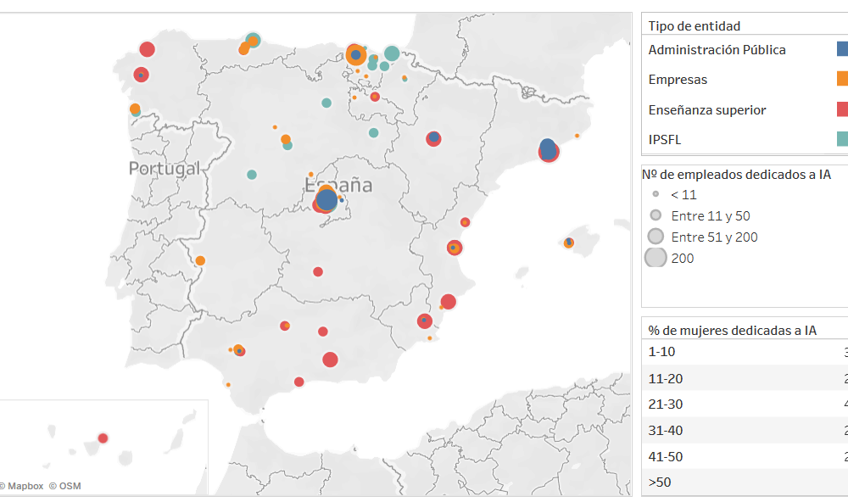The image size is (848, 502).
Task: Click the red Enseñanza superior swatch
Action: [842, 109]
